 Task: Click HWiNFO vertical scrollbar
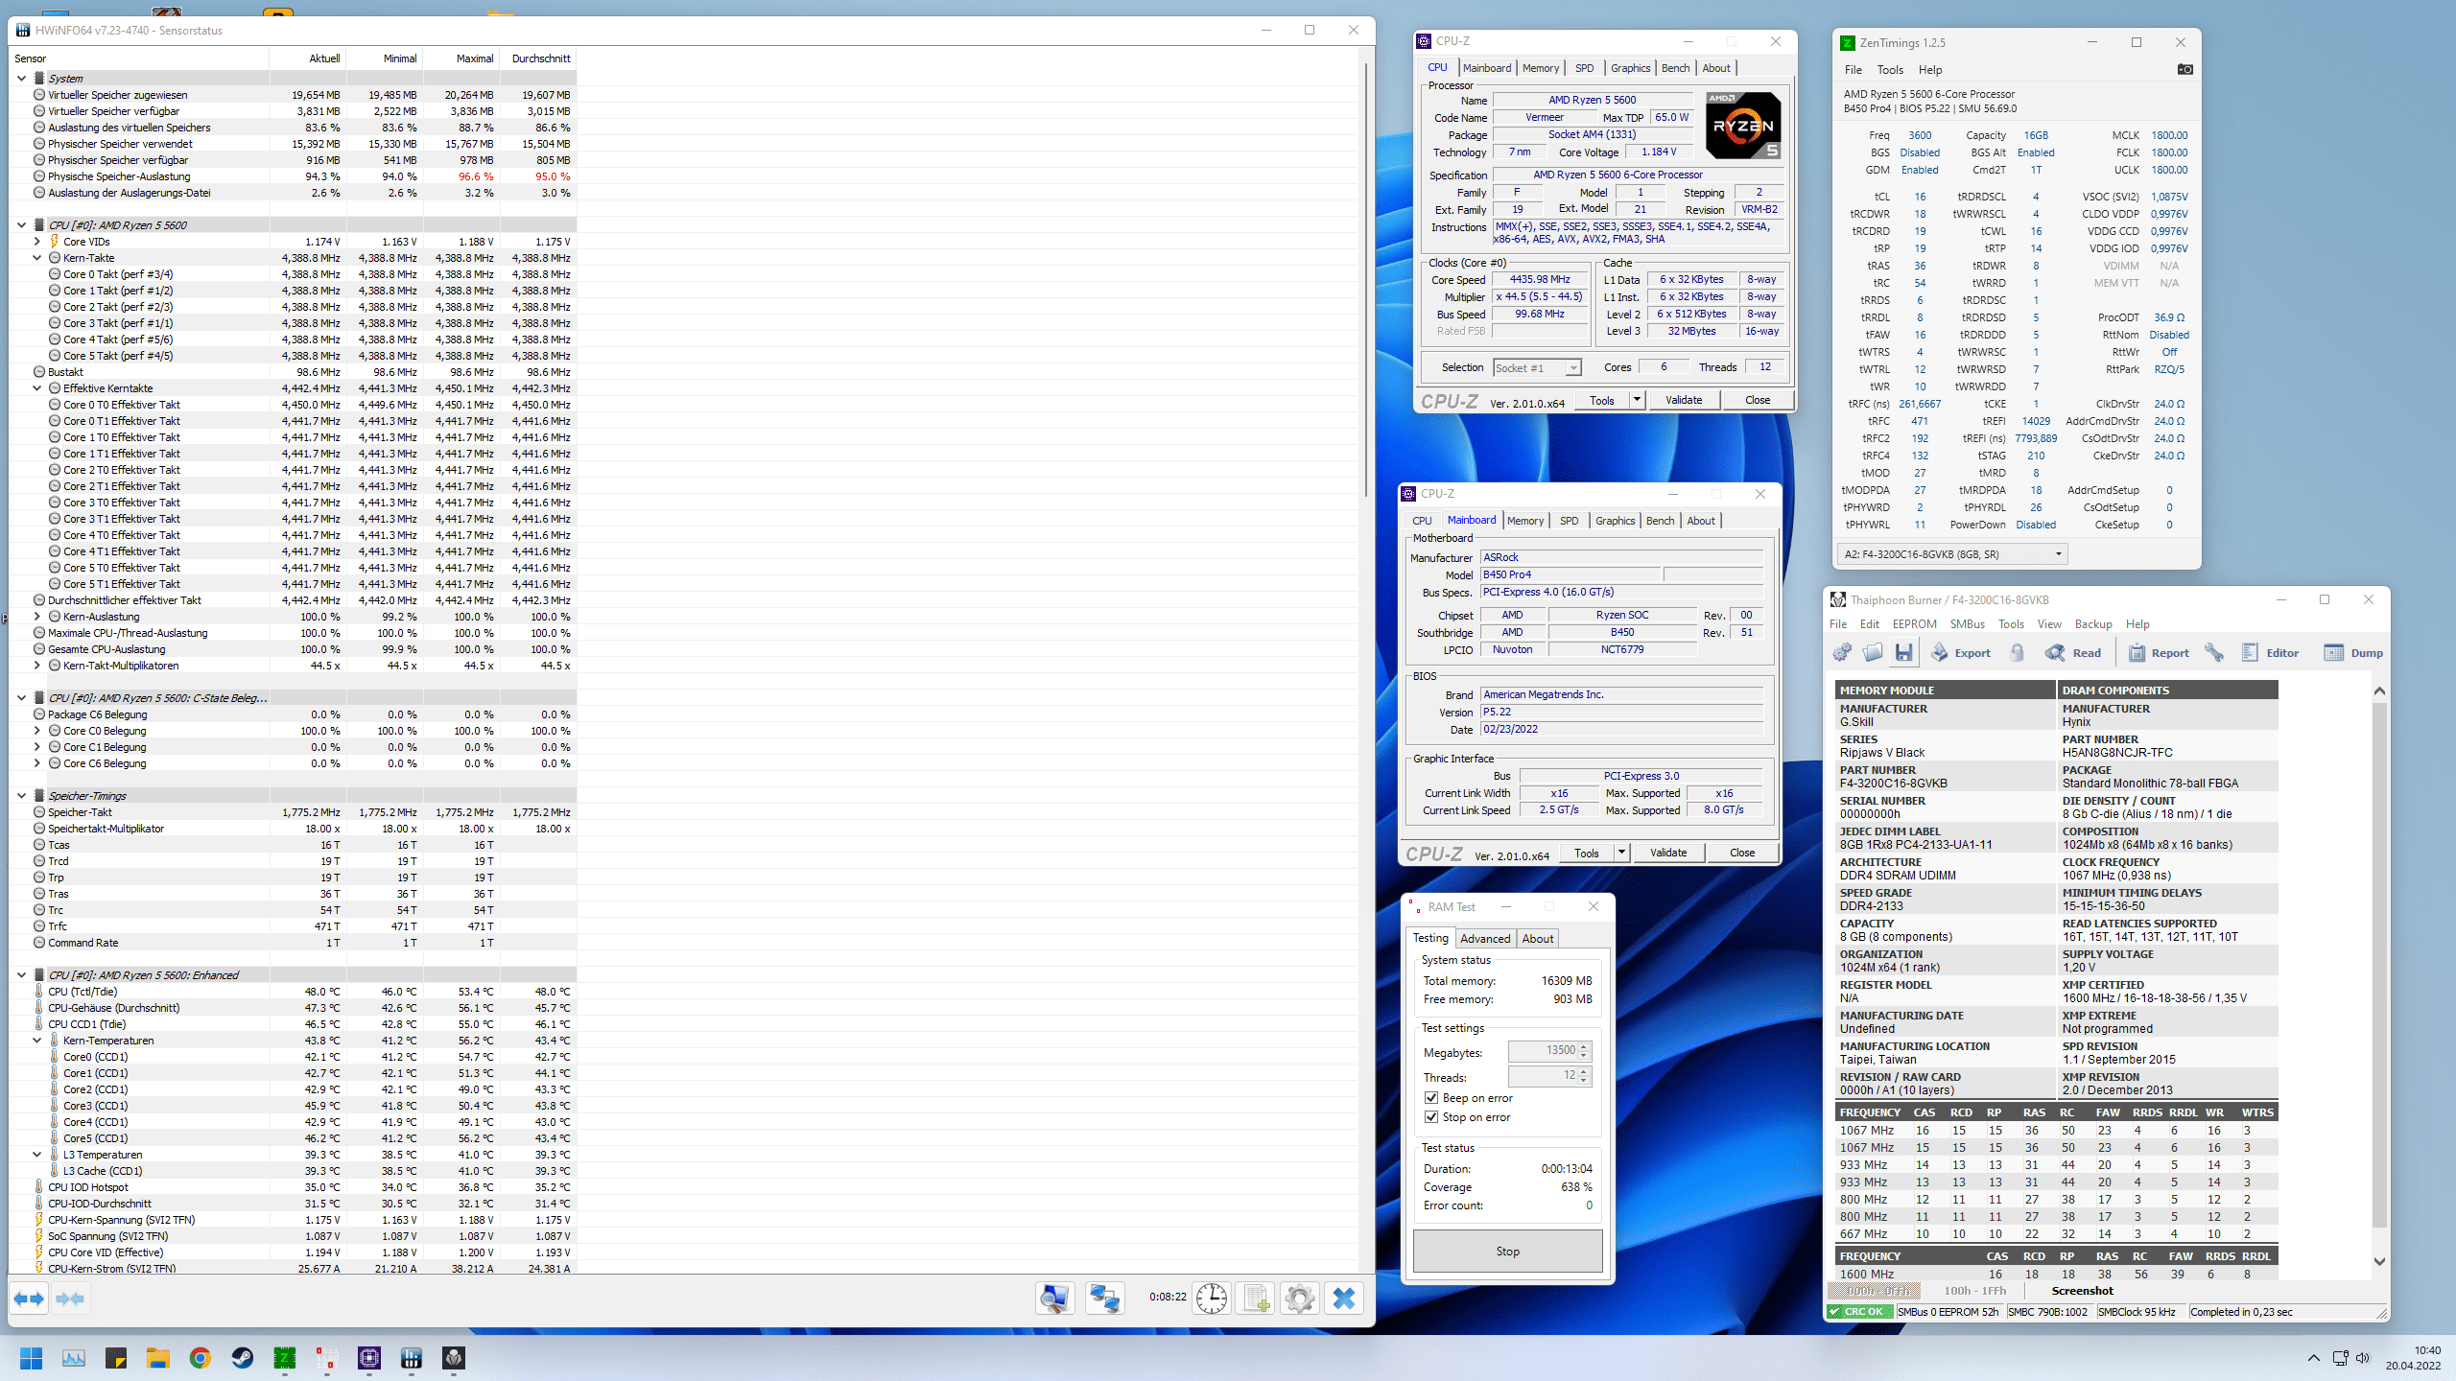[x=1366, y=278]
